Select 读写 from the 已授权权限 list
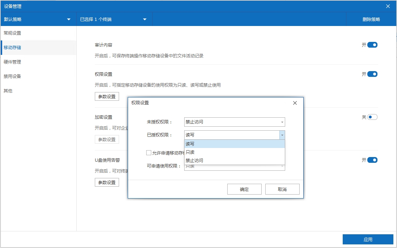This screenshot has width=397, height=248. 234,144
